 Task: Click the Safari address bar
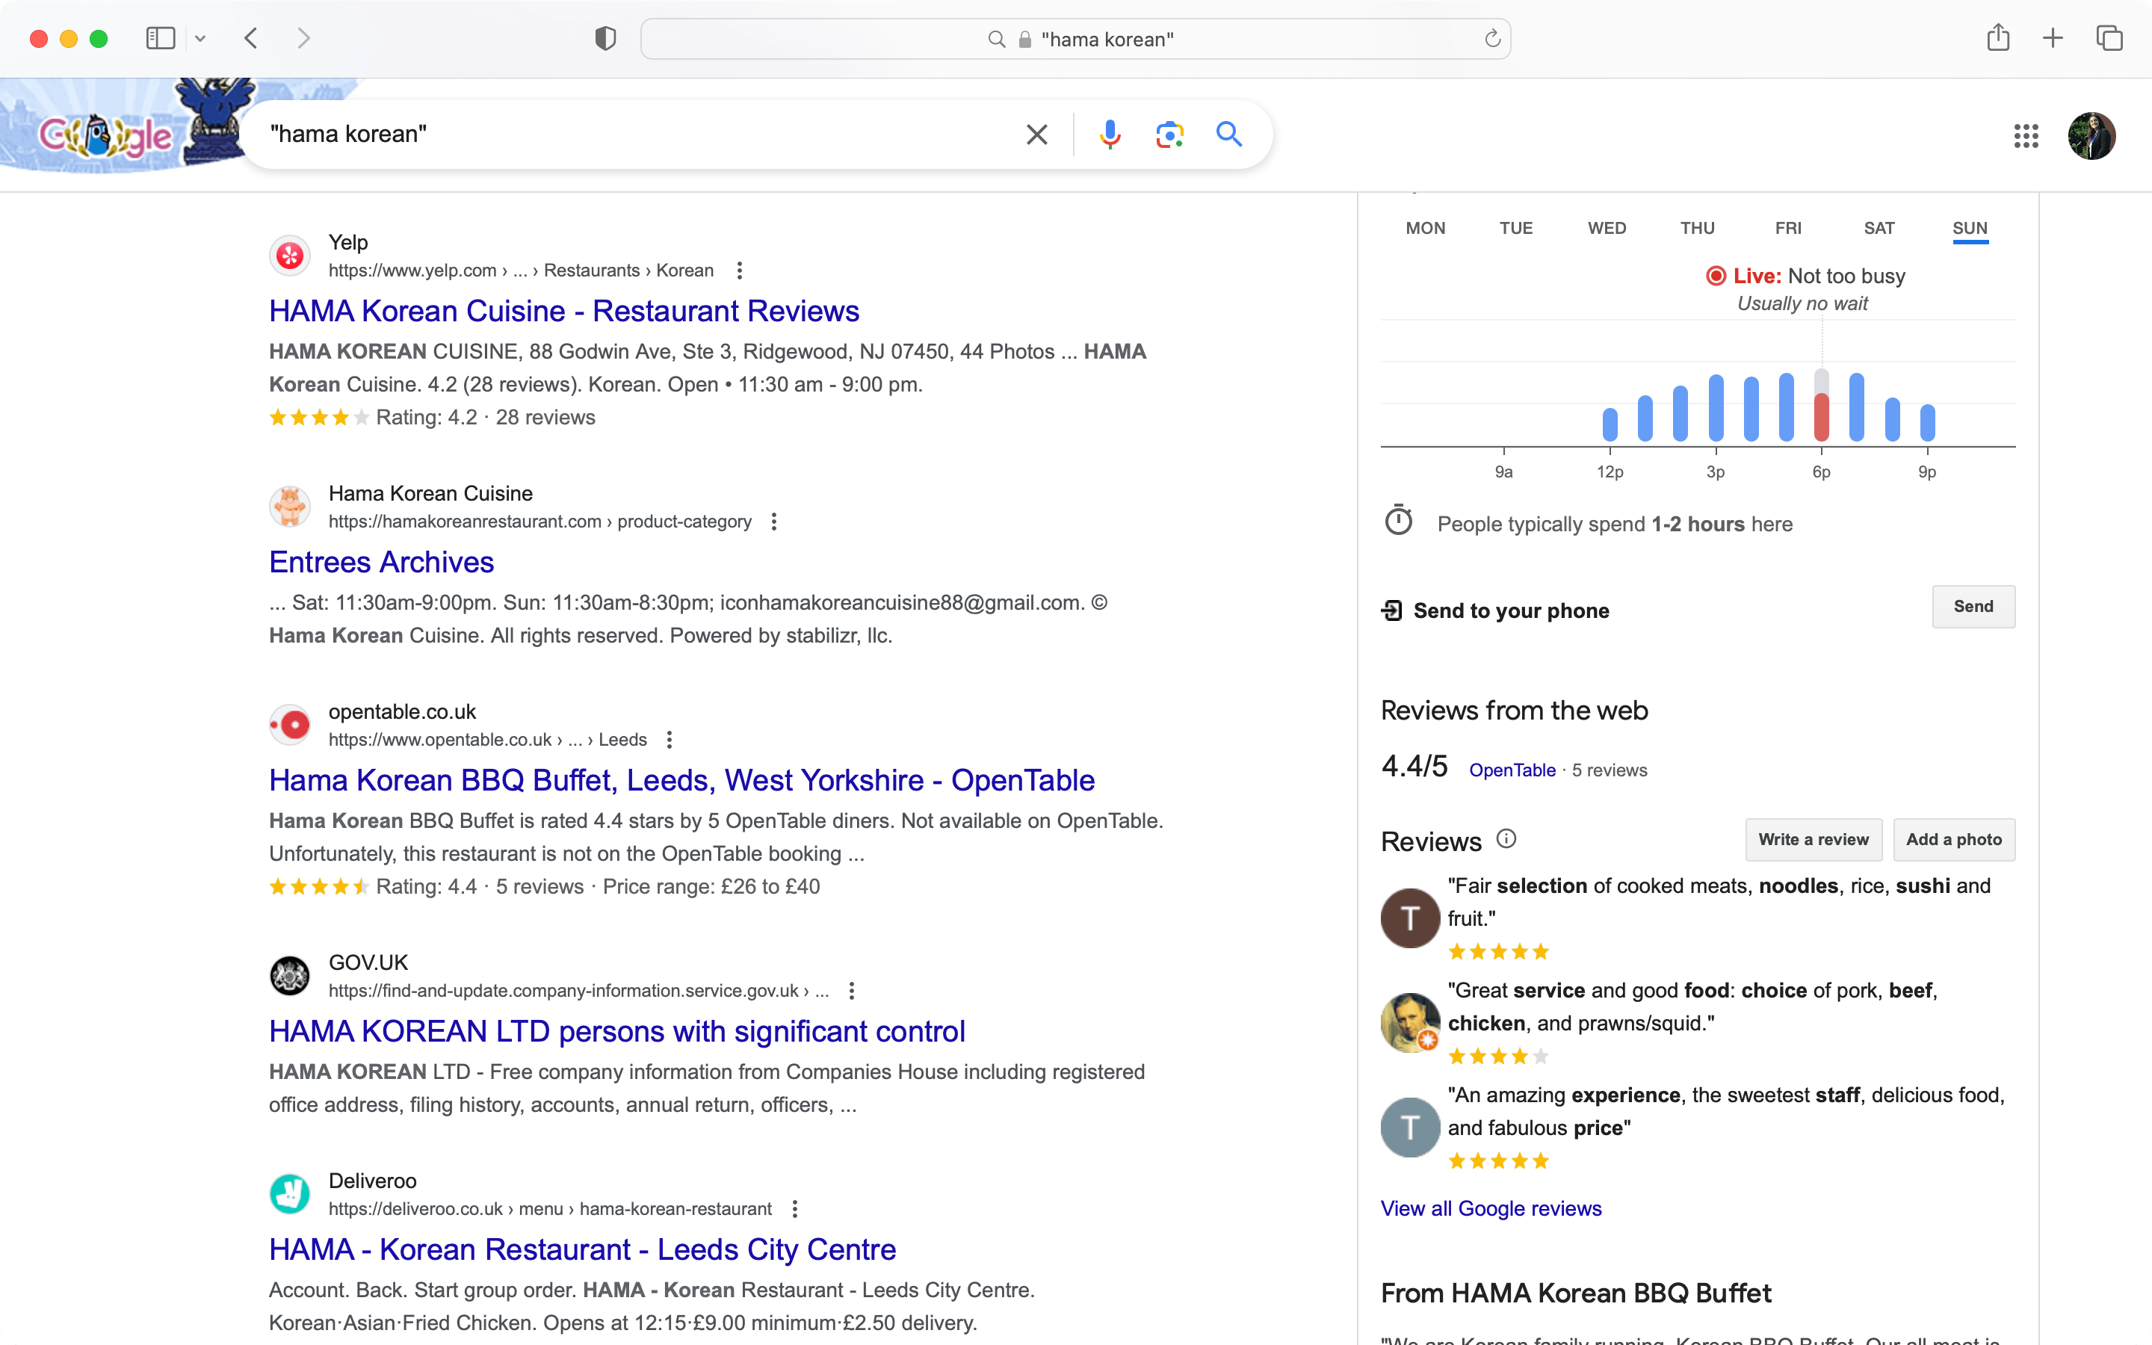[x=1075, y=38]
